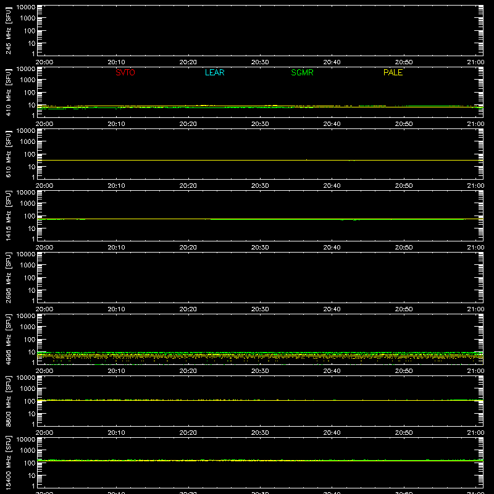
Task: Select the 245 MHz [SFU] axis title
Action: (x=8, y=30)
